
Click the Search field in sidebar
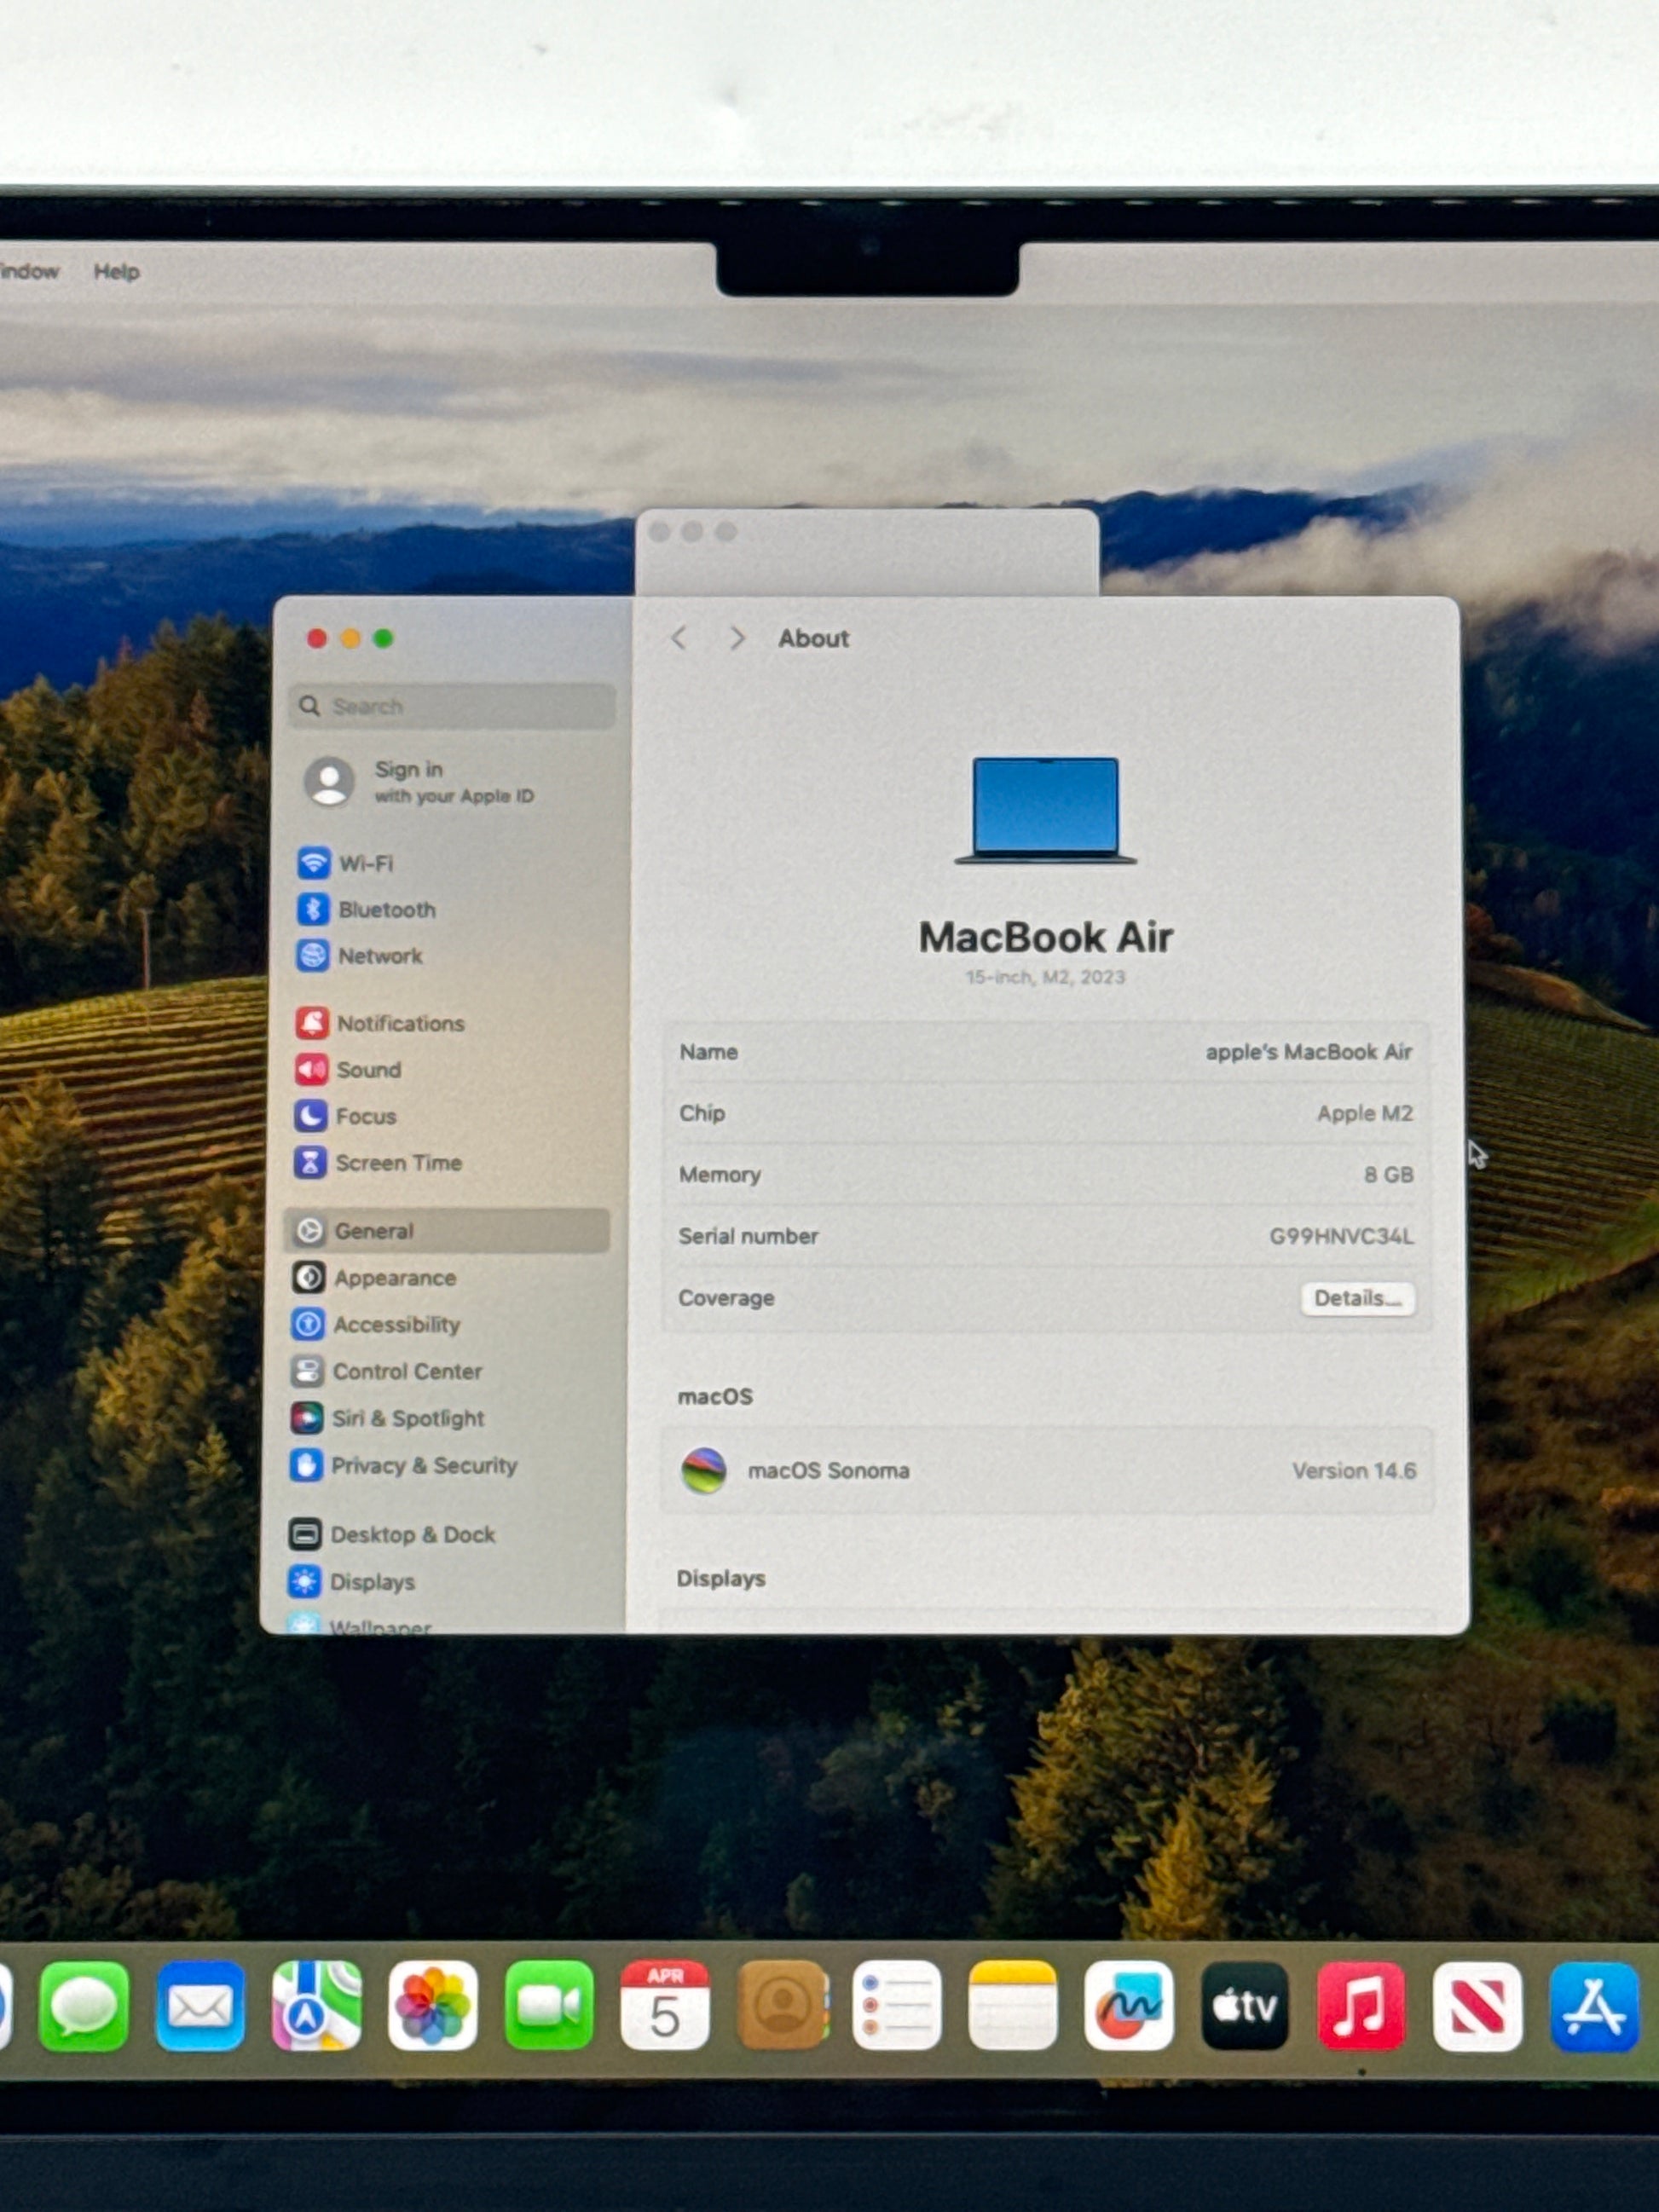click(x=452, y=706)
